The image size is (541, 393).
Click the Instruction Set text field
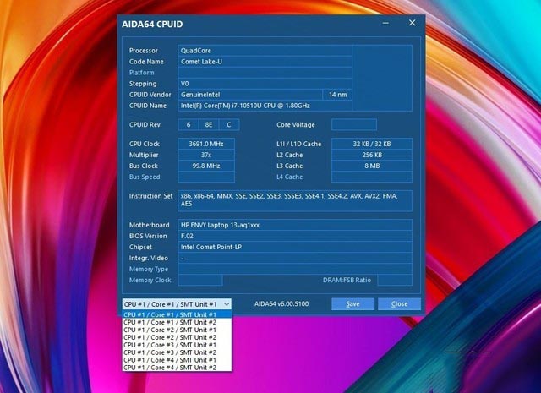[295, 200]
